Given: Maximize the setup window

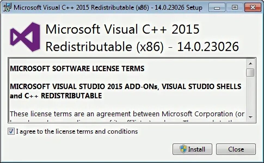Looking at the screenshot, I should pos(235,8).
